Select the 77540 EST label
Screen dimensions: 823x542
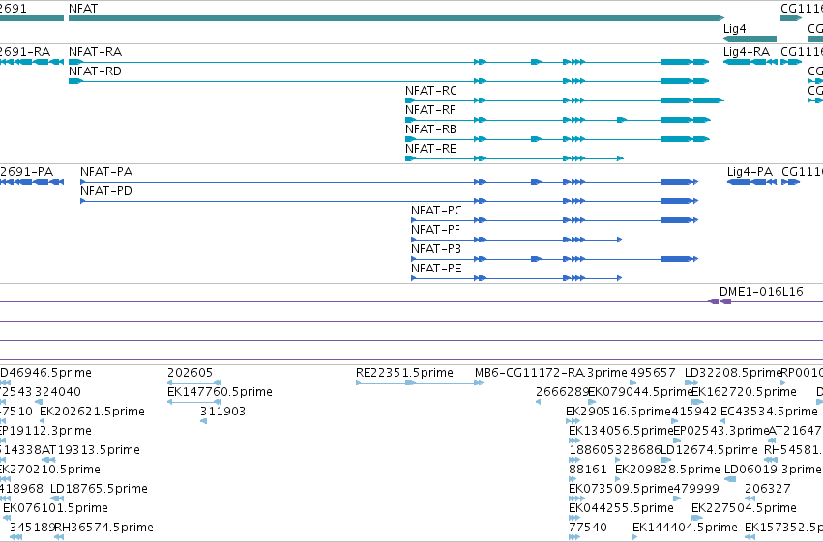click(x=588, y=528)
